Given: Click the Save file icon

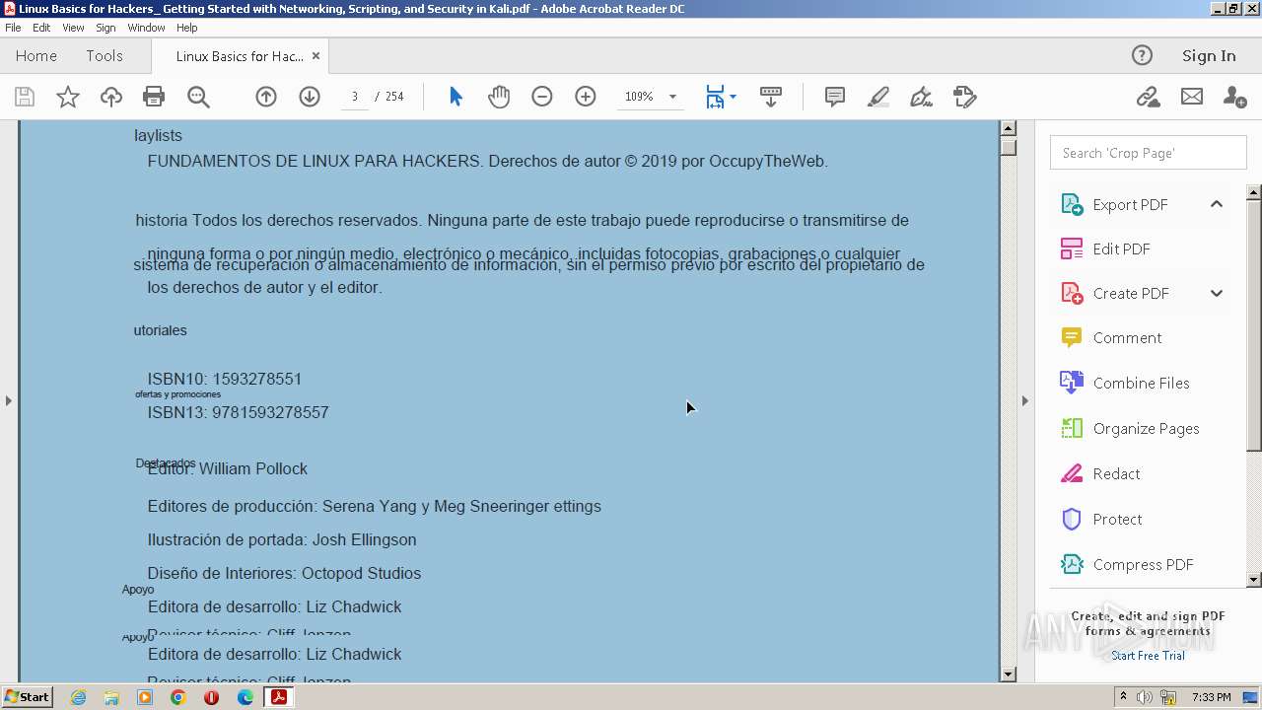Looking at the screenshot, I should [x=25, y=97].
